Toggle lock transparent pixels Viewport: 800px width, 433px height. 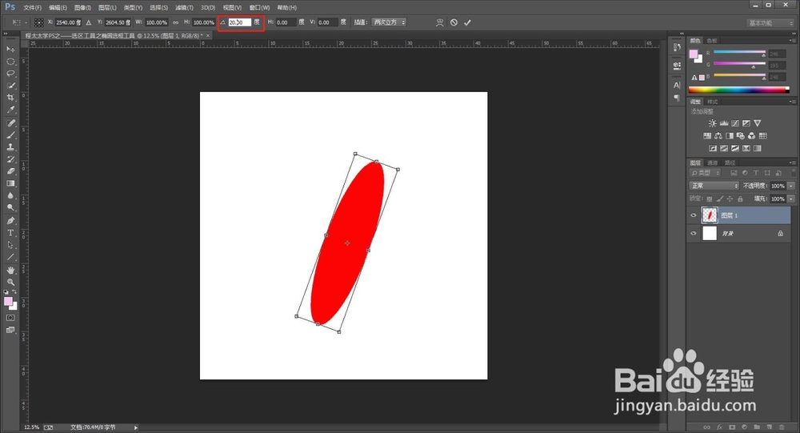[x=709, y=198]
